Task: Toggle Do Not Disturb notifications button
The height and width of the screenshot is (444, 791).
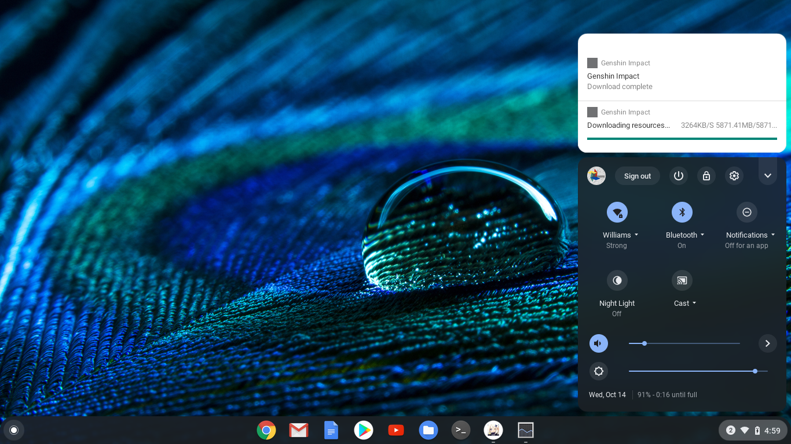Action: pyautogui.click(x=747, y=212)
